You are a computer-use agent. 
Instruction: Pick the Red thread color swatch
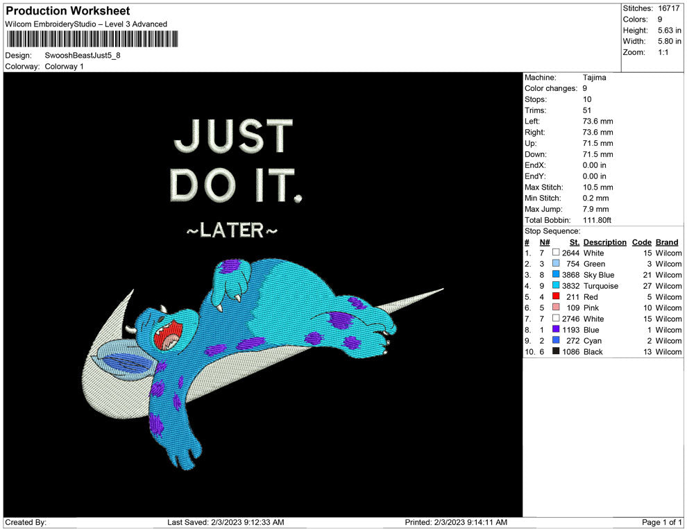coord(556,297)
